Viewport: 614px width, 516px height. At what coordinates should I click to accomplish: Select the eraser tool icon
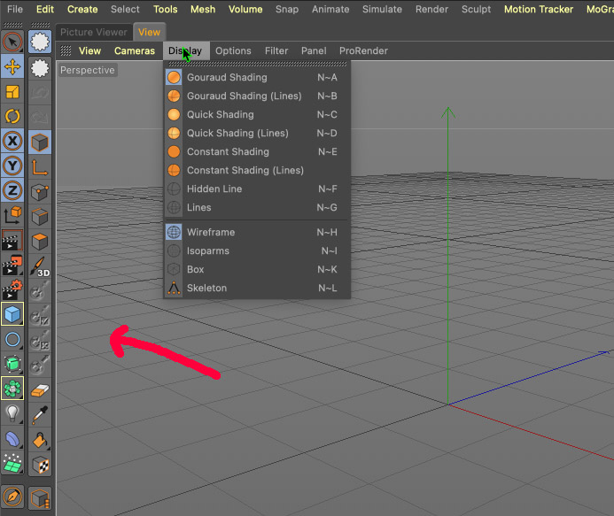[40, 390]
